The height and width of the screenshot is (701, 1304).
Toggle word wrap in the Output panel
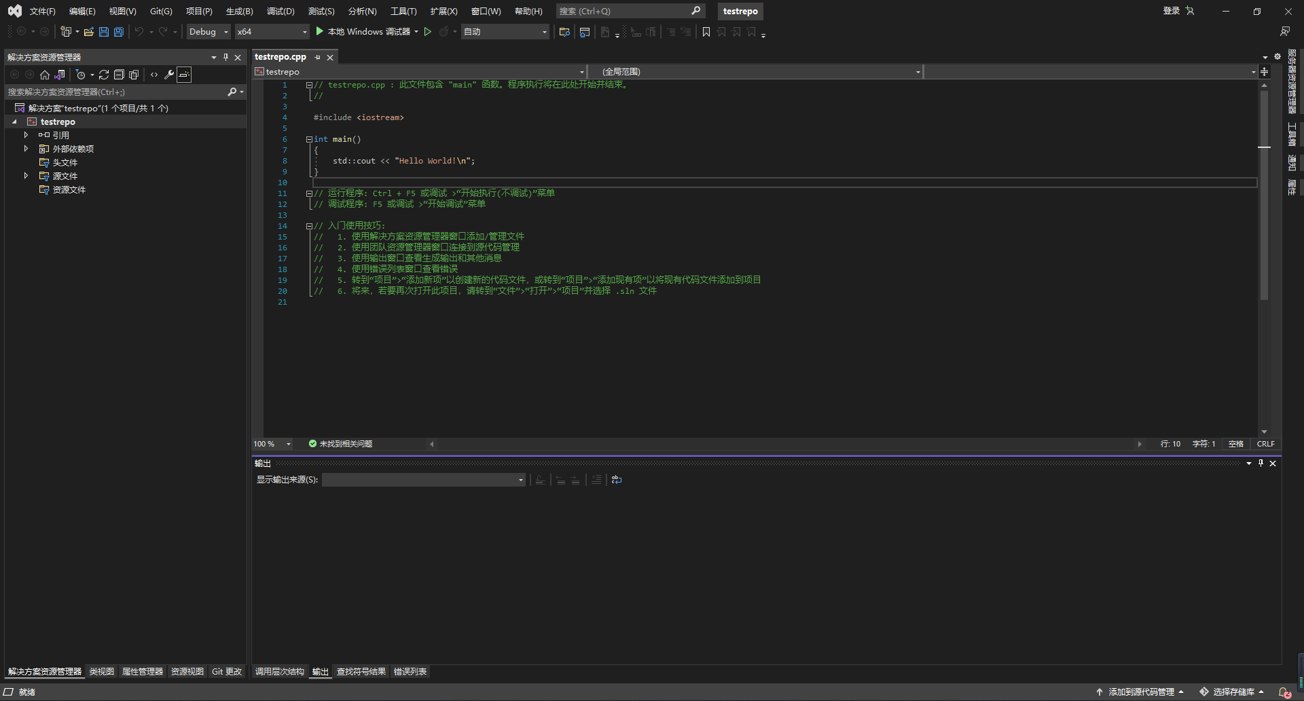617,480
